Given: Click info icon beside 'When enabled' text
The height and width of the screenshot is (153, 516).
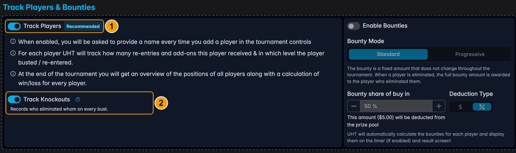Looking at the screenshot, I should coord(13,42).
